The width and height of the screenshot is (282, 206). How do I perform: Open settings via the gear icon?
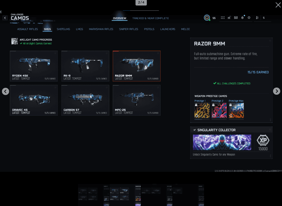pos(249,18)
